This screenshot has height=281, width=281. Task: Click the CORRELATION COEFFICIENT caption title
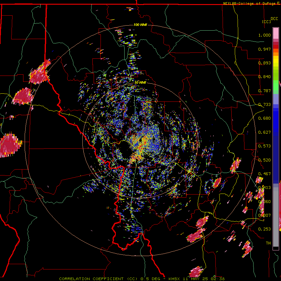(91, 279)
